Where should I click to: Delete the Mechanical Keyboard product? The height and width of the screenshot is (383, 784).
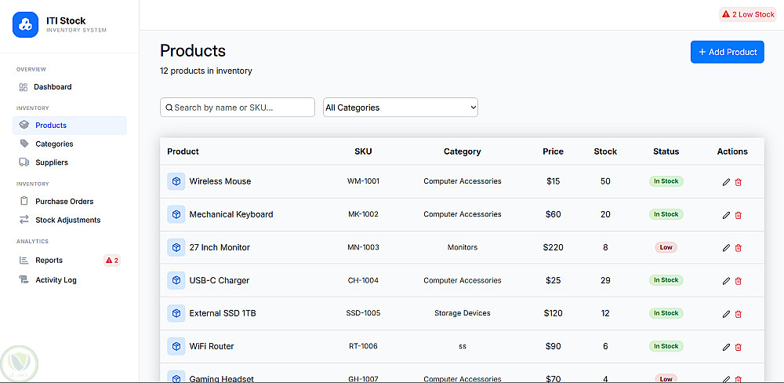point(739,215)
